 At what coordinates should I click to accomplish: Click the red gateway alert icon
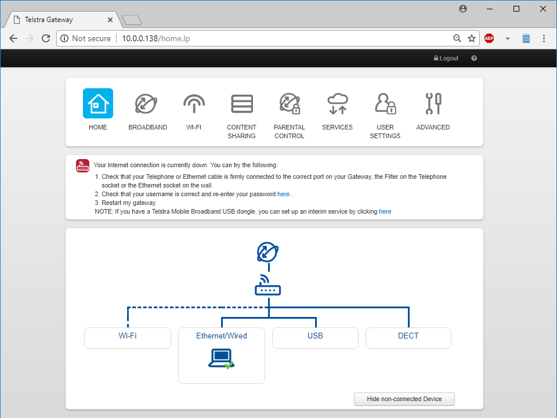click(83, 165)
